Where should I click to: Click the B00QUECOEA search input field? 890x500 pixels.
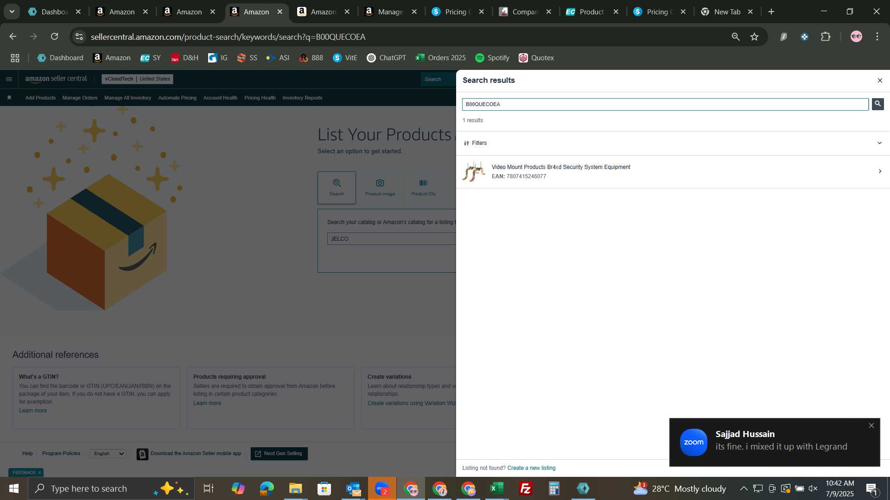click(x=665, y=104)
